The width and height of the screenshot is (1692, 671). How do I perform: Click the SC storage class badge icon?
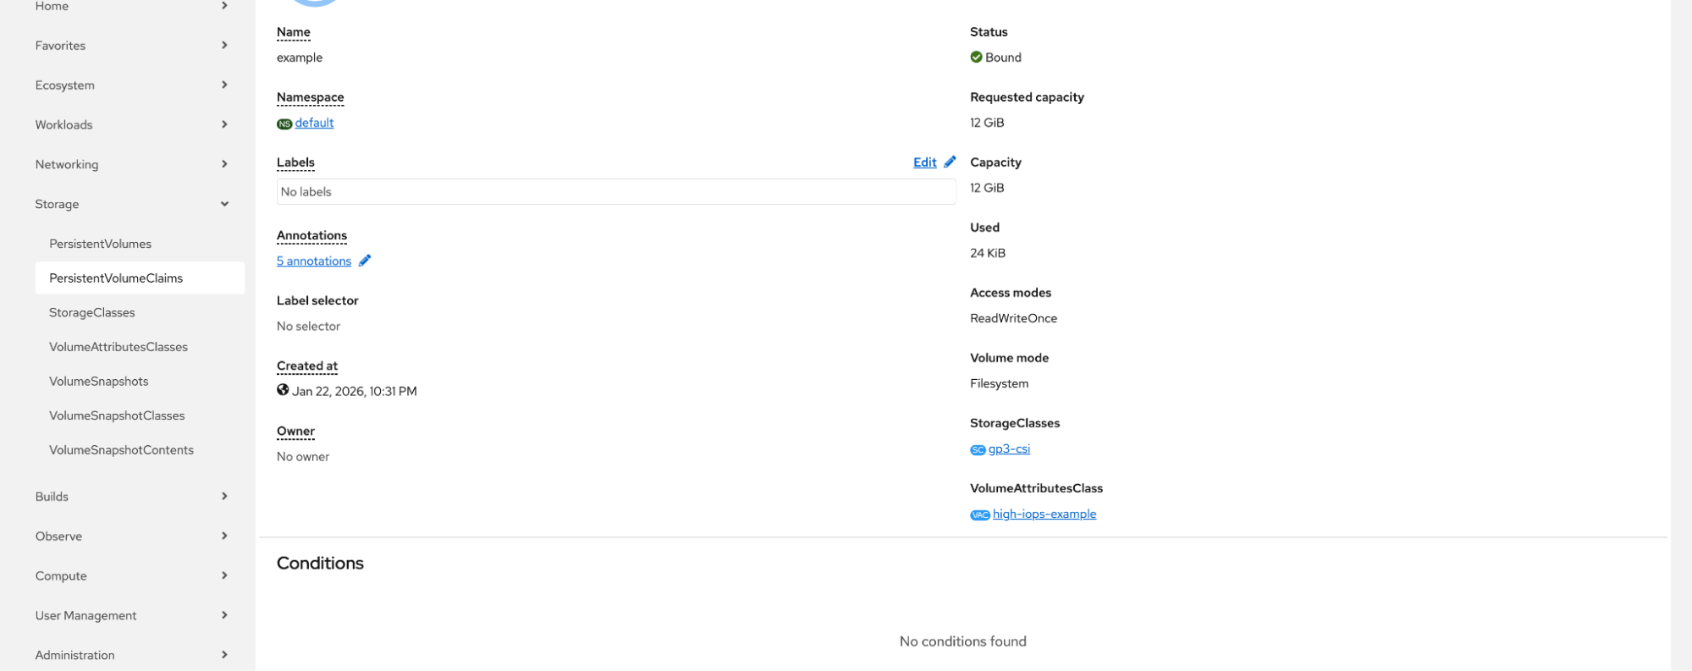(x=978, y=449)
